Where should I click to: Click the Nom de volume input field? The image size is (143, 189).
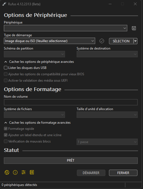point(71,102)
